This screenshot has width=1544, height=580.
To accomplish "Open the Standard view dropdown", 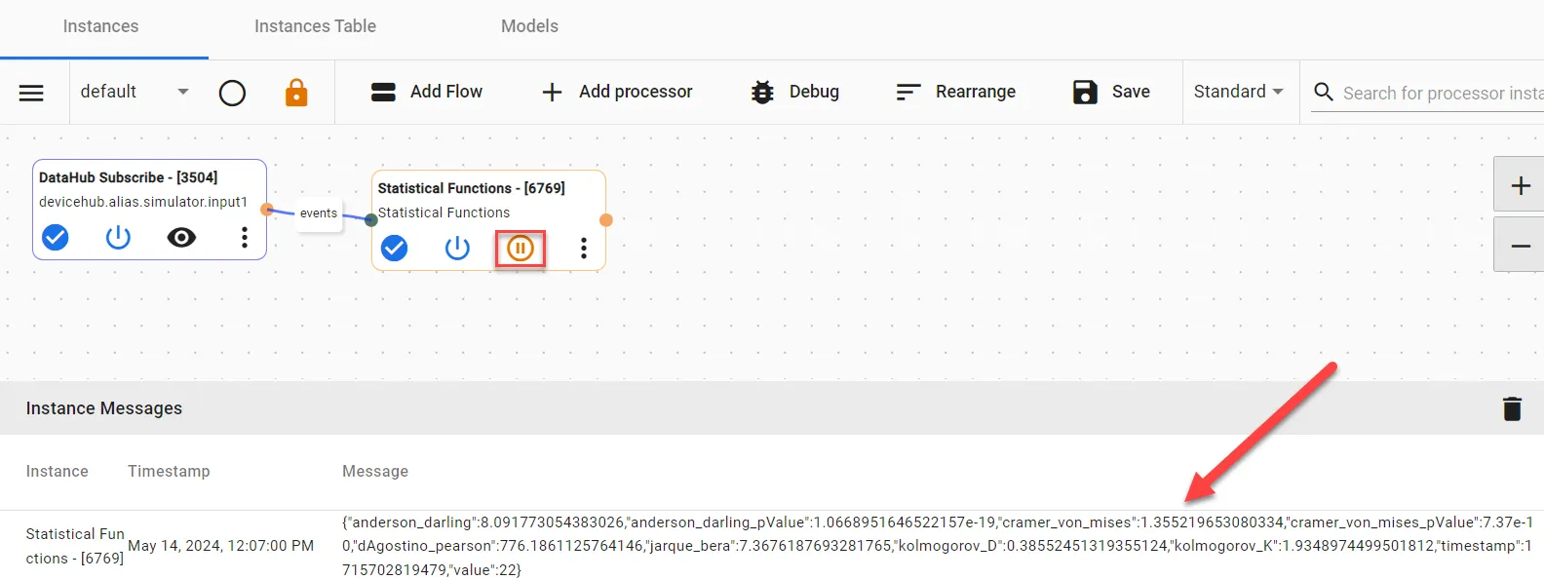I will coord(1239,91).
